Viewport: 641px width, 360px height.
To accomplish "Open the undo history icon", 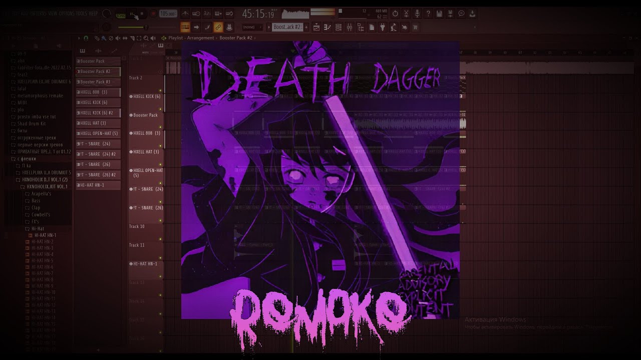I will 395,13.
